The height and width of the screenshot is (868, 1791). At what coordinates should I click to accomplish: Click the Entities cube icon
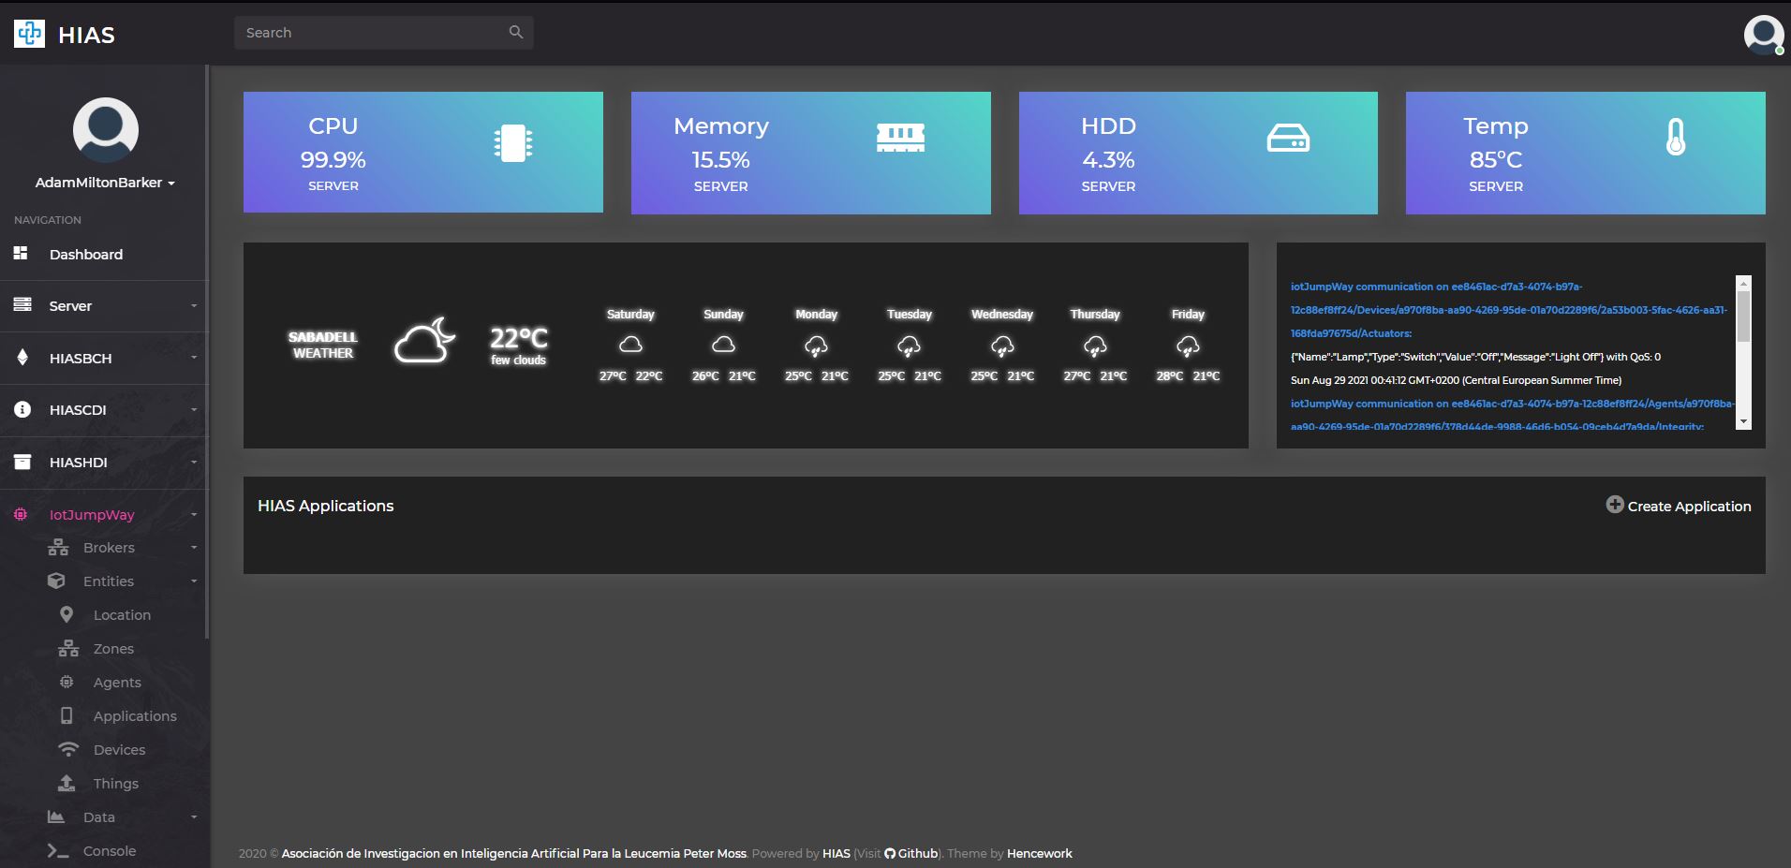click(x=56, y=581)
